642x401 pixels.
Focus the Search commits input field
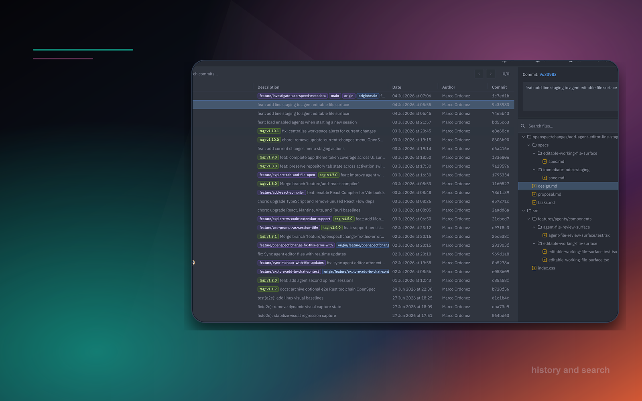pos(329,74)
